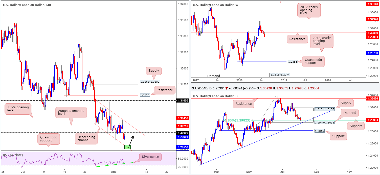Click the Supply callout on the 240 chart
The width and height of the screenshot is (380, 175).
(x=154, y=71)
